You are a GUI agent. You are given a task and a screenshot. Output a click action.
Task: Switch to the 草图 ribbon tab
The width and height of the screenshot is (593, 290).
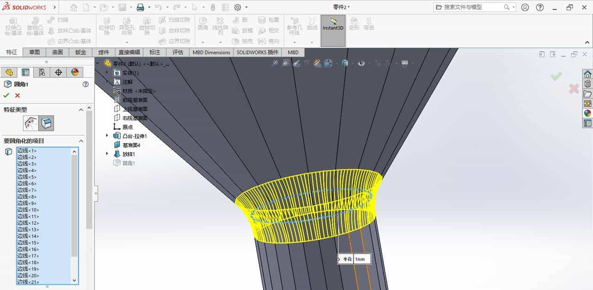pyautogui.click(x=34, y=52)
